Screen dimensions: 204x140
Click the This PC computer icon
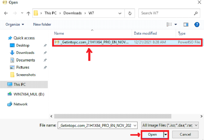tap(10, 84)
